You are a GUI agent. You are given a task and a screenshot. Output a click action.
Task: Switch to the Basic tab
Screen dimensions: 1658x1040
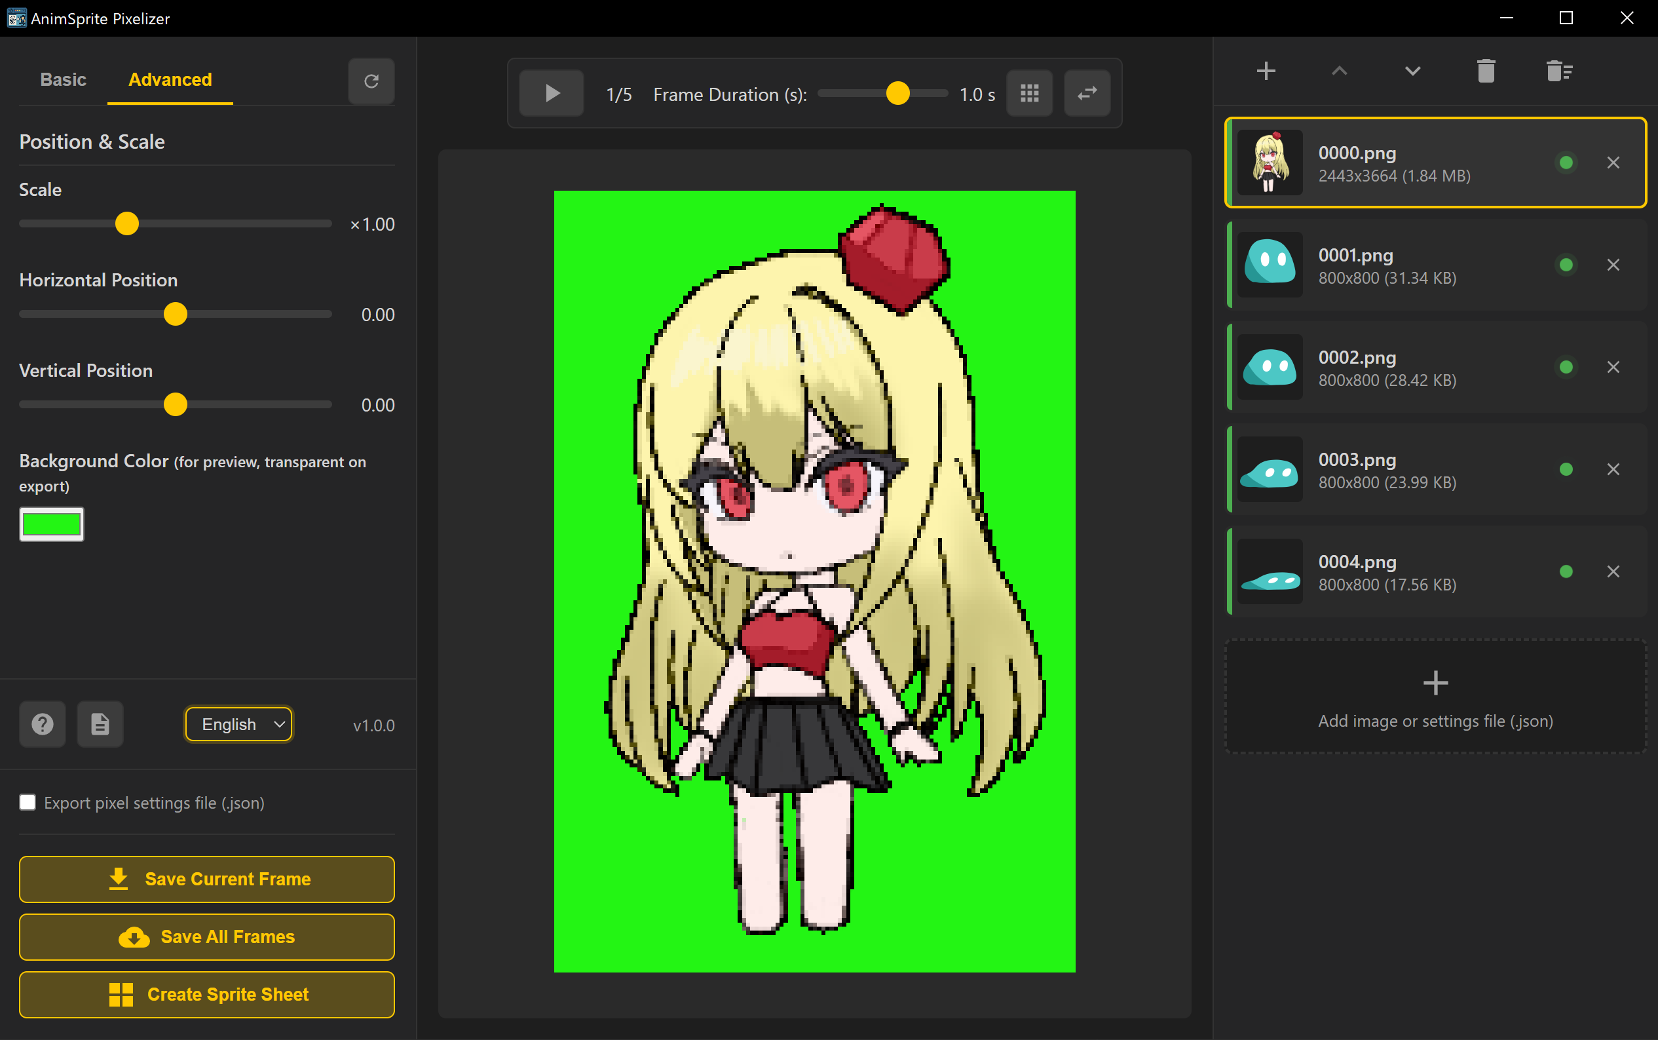64,80
